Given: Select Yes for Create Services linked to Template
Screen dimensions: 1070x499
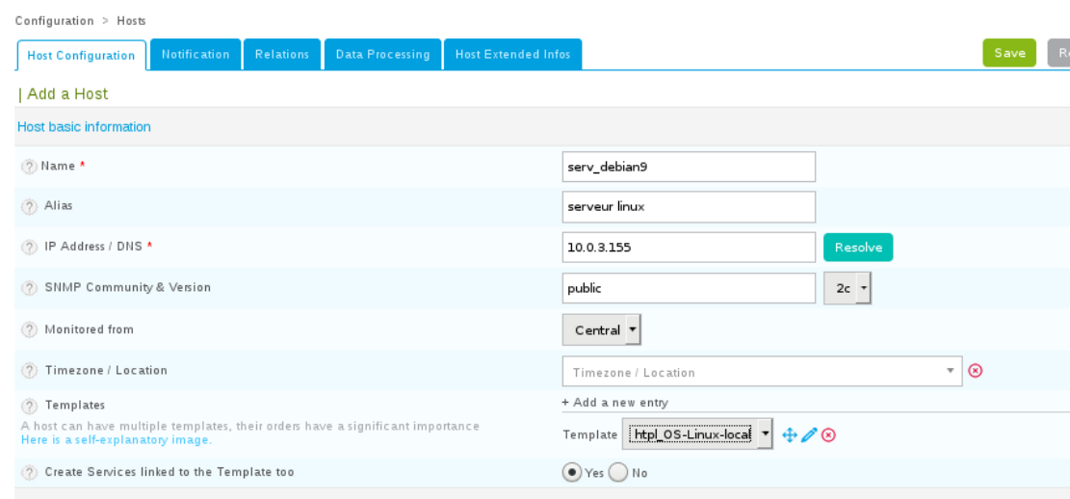Looking at the screenshot, I should 572,472.
